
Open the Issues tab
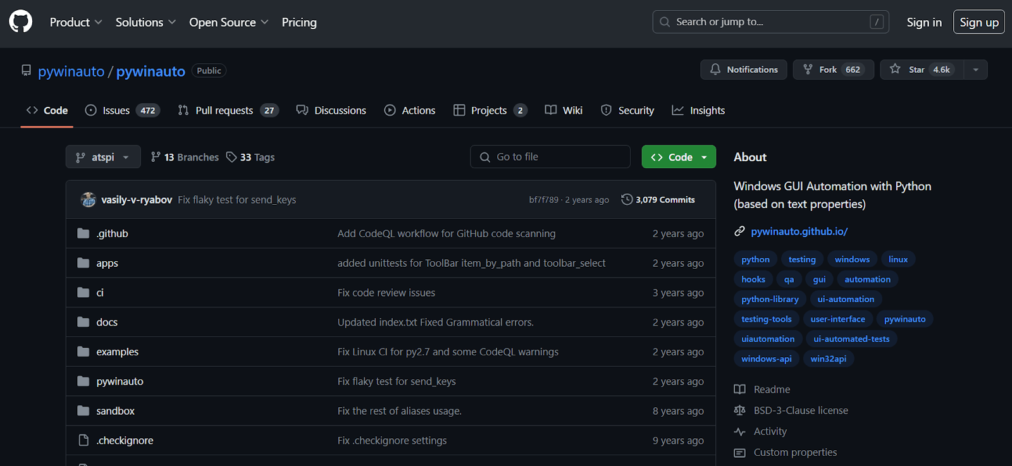click(122, 110)
